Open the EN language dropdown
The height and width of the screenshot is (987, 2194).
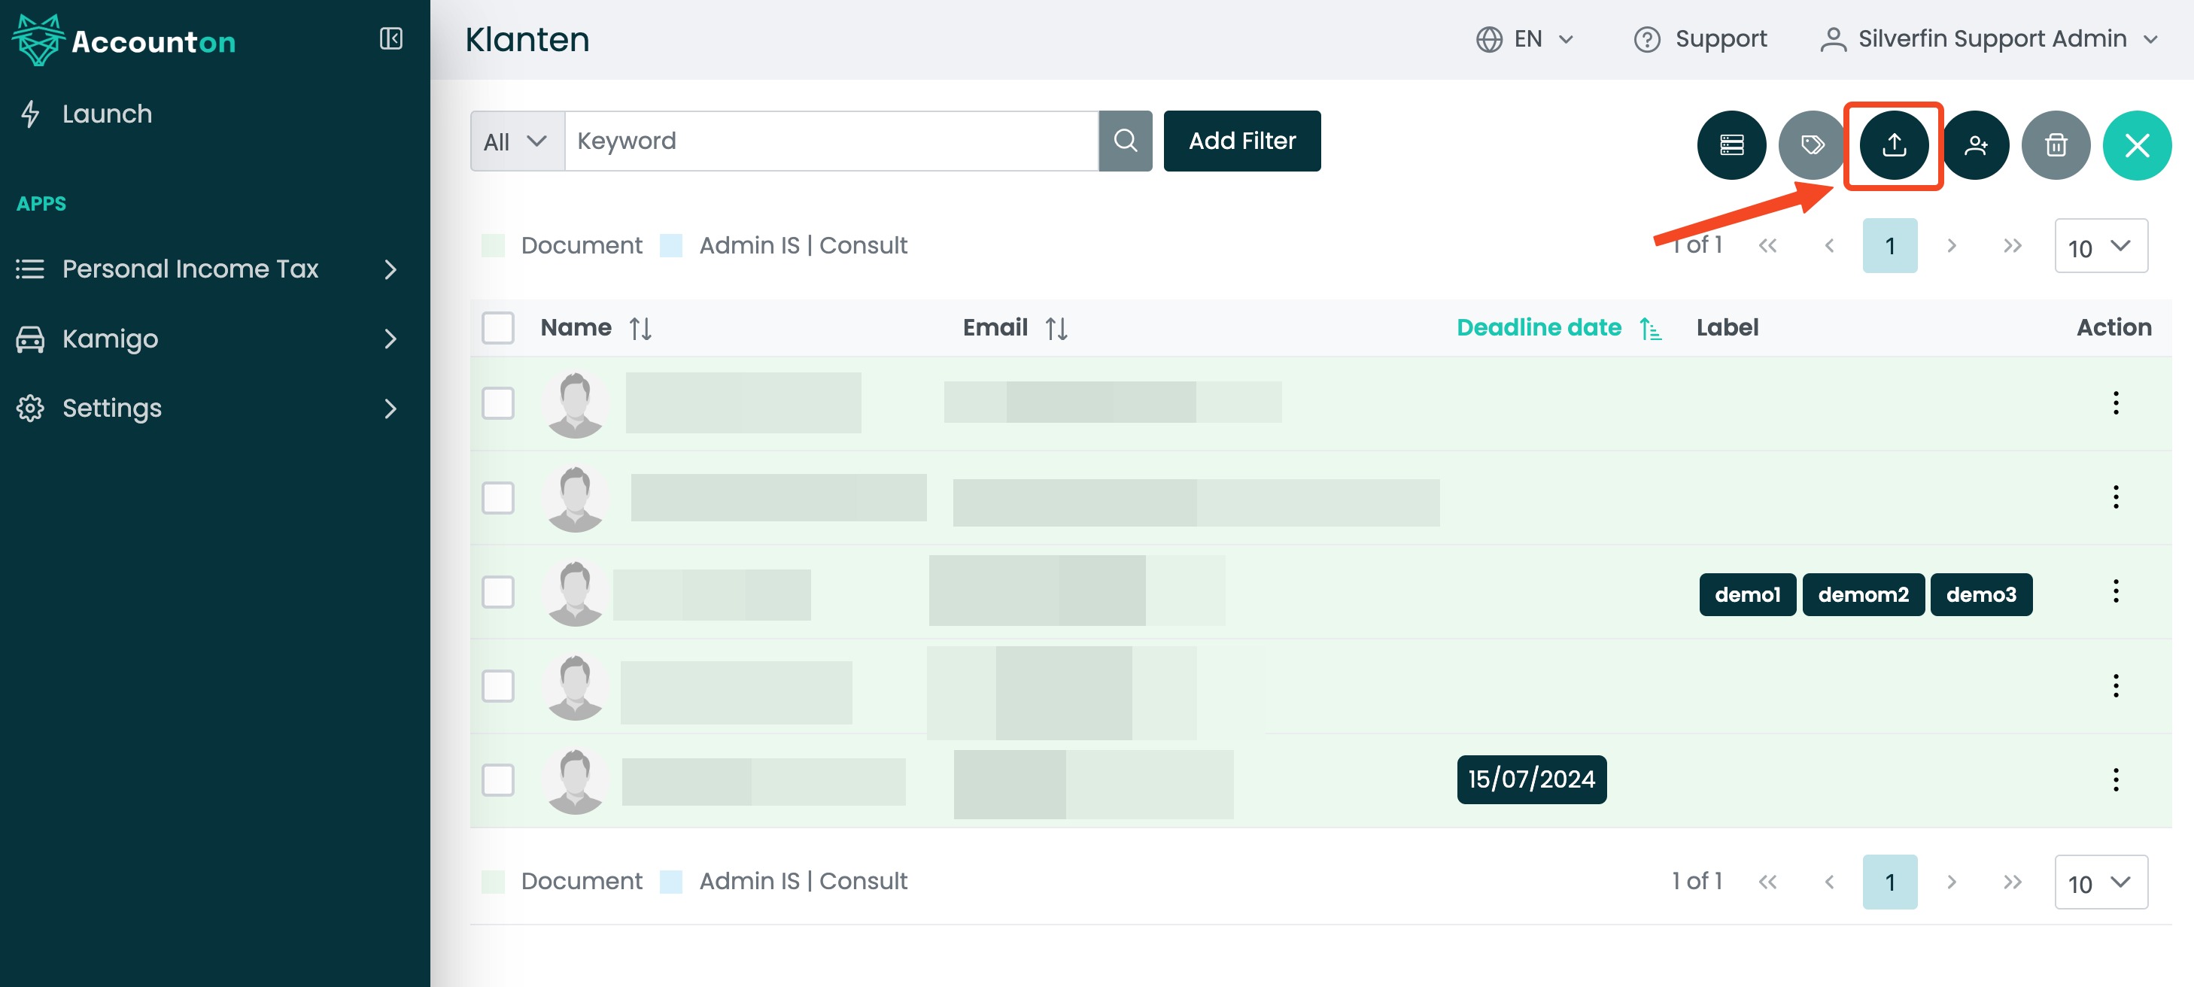click(x=1524, y=39)
